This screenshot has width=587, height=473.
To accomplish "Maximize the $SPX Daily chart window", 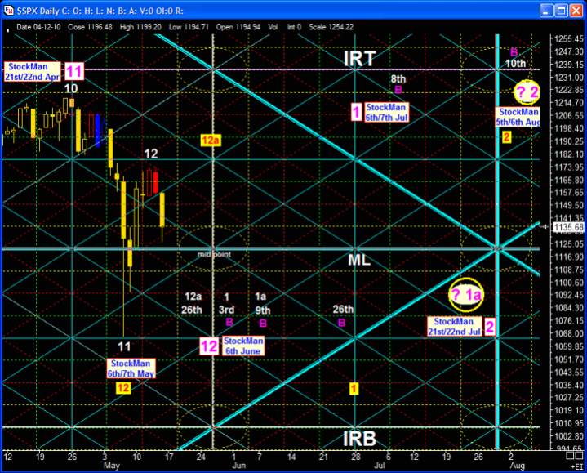I will coord(559,10).
